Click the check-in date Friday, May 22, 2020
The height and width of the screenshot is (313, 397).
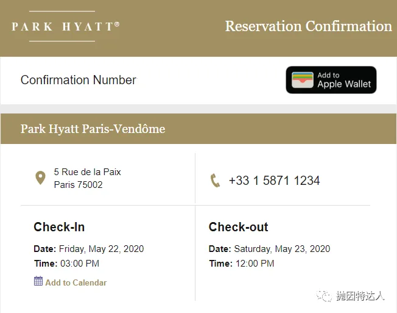pyautogui.click(x=101, y=249)
